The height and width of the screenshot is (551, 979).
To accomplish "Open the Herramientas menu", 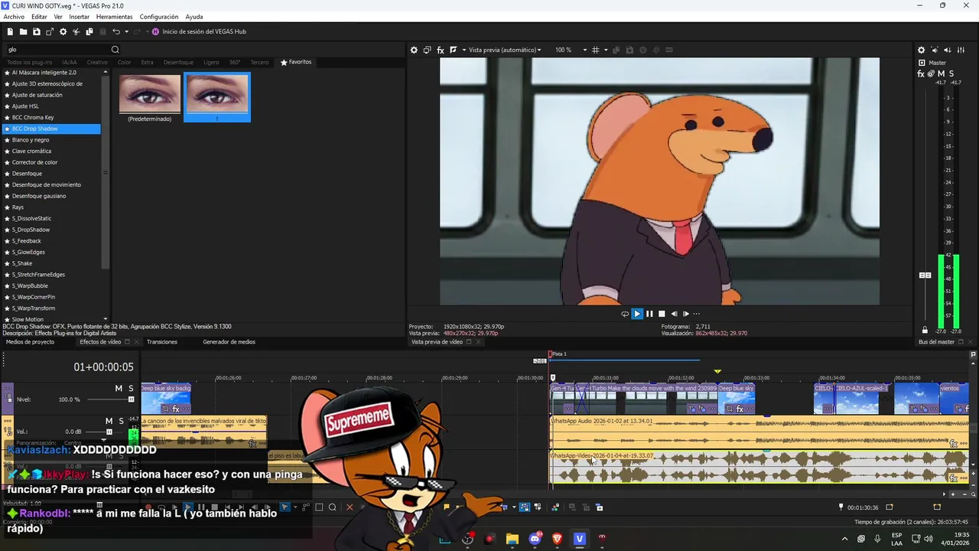I will tap(114, 17).
